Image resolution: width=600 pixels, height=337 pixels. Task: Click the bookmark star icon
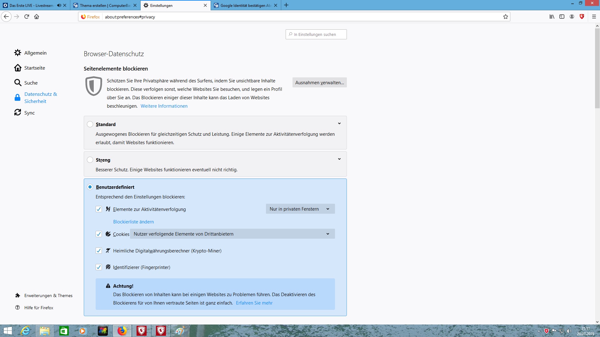[x=505, y=17]
